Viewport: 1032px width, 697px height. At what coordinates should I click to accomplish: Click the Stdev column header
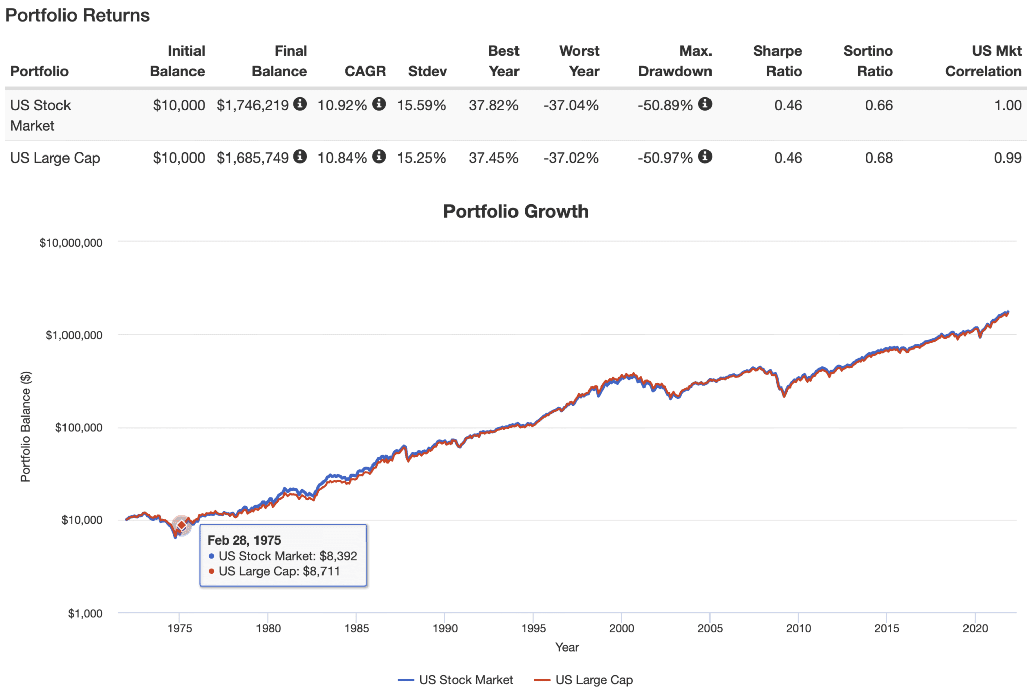coord(427,71)
